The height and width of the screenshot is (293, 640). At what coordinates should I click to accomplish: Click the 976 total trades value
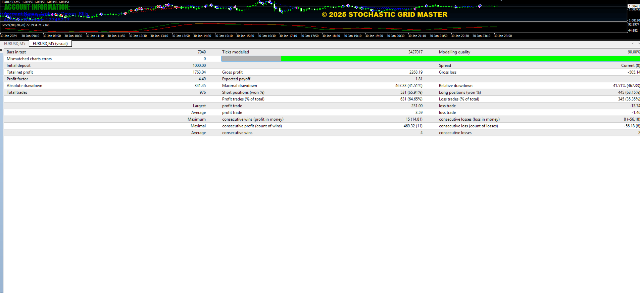(x=203, y=92)
